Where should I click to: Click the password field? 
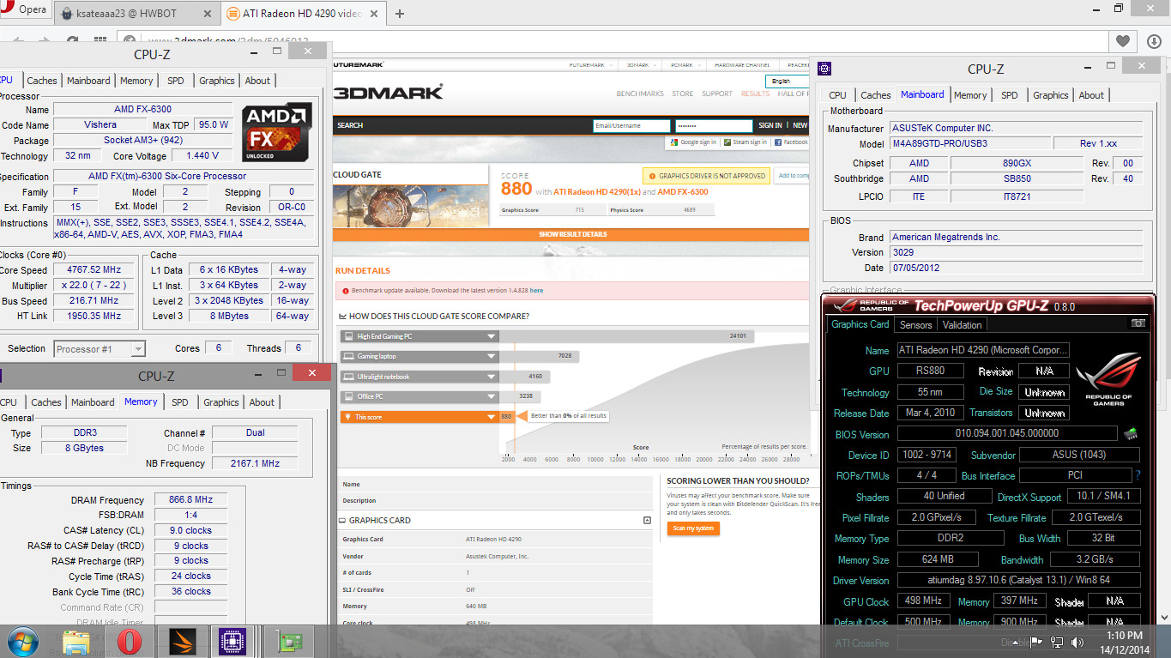click(714, 125)
